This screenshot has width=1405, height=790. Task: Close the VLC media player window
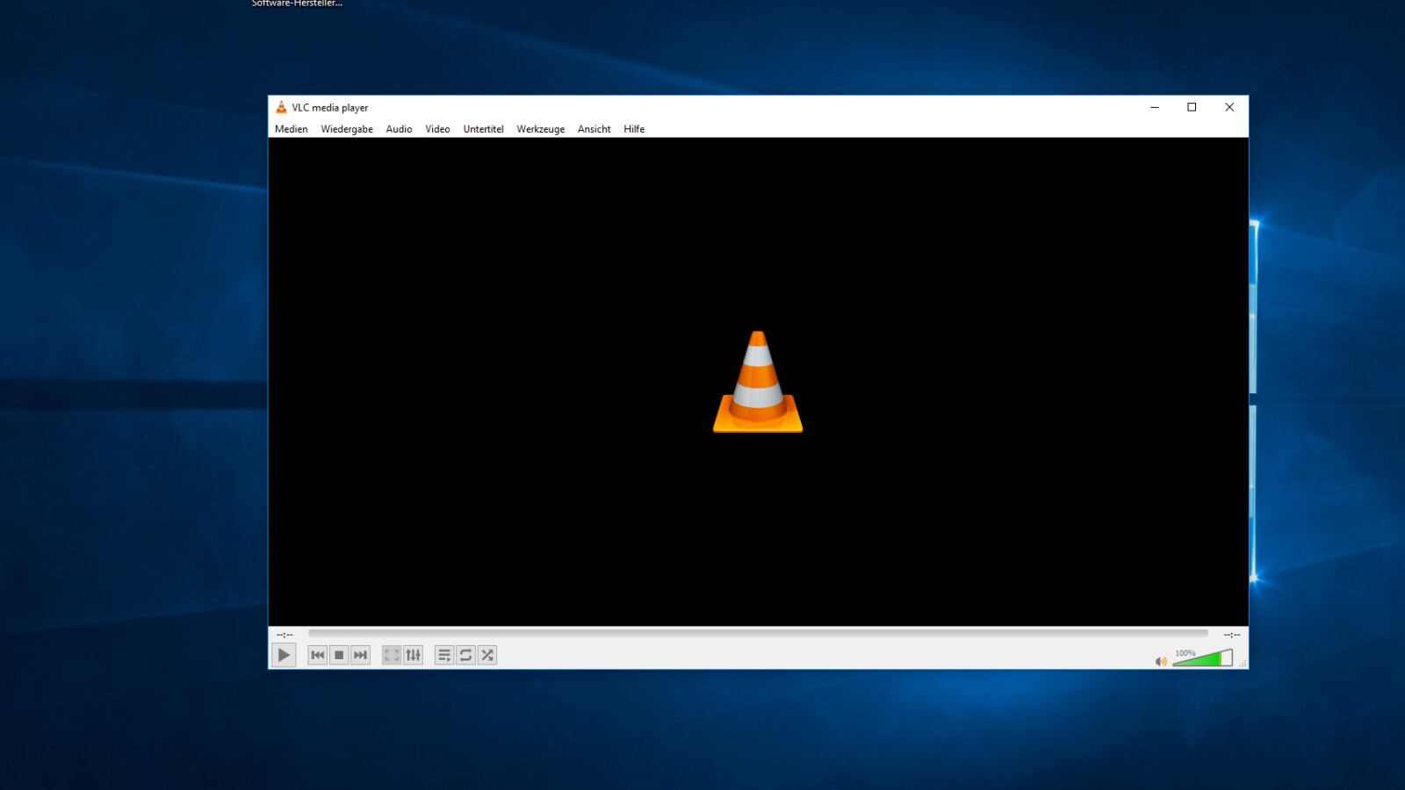pyautogui.click(x=1229, y=107)
